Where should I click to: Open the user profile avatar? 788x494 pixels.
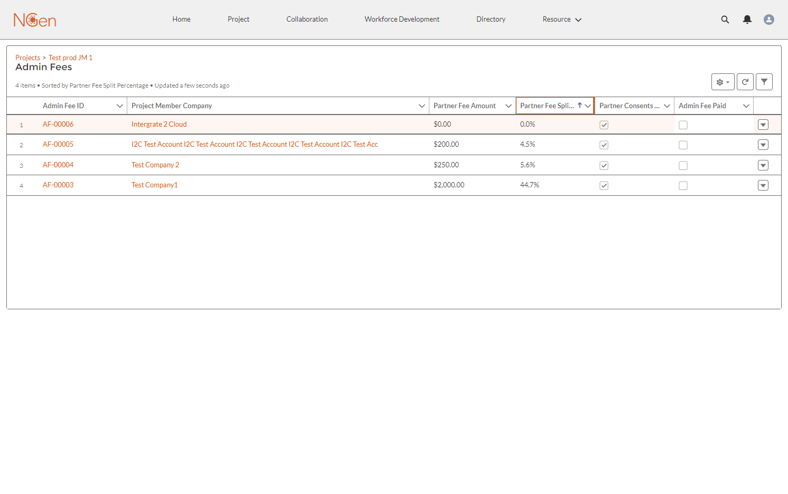pyautogui.click(x=769, y=20)
